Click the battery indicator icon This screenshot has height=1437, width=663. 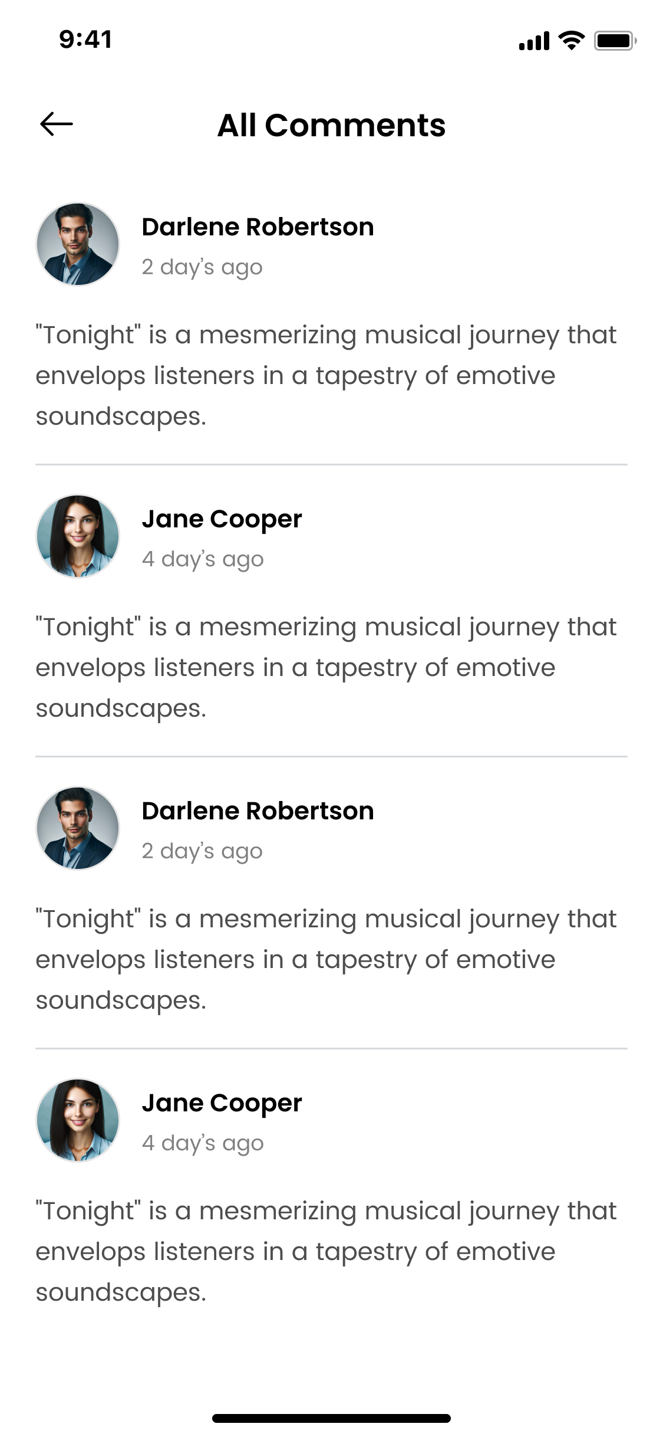[615, 41]
